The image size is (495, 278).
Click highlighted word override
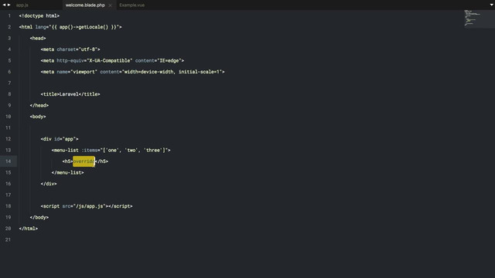(84, 161)
